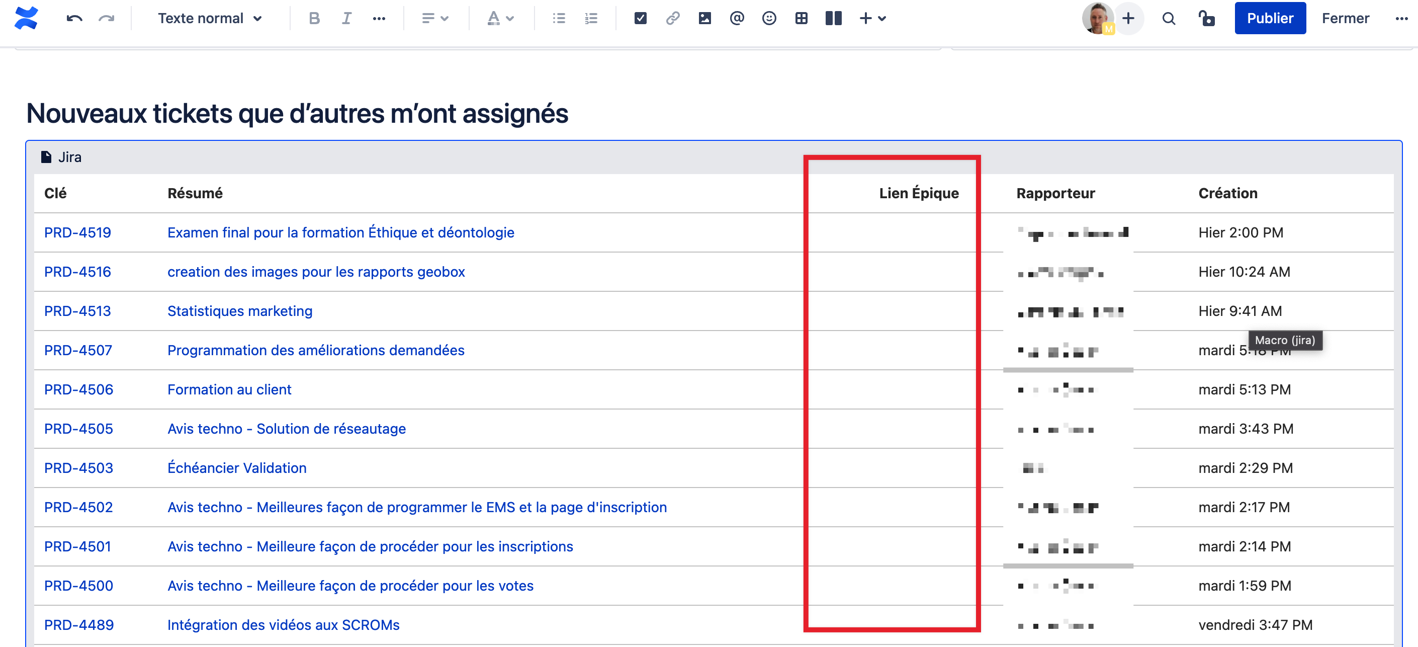Open the Texte normal style dropdown
1418x647 pixels.
pos(210,19)
